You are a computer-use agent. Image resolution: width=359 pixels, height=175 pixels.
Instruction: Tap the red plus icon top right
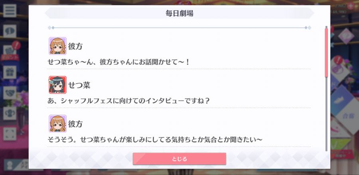click(350, 6)
